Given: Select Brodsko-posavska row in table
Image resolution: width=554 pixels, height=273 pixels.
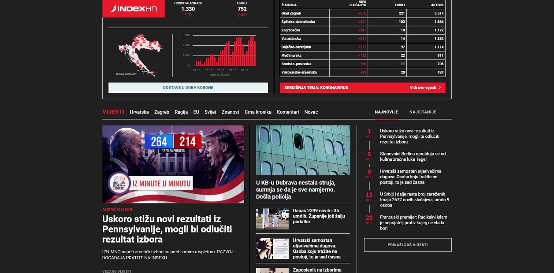Looking at the screenshot, I should 363,64.
